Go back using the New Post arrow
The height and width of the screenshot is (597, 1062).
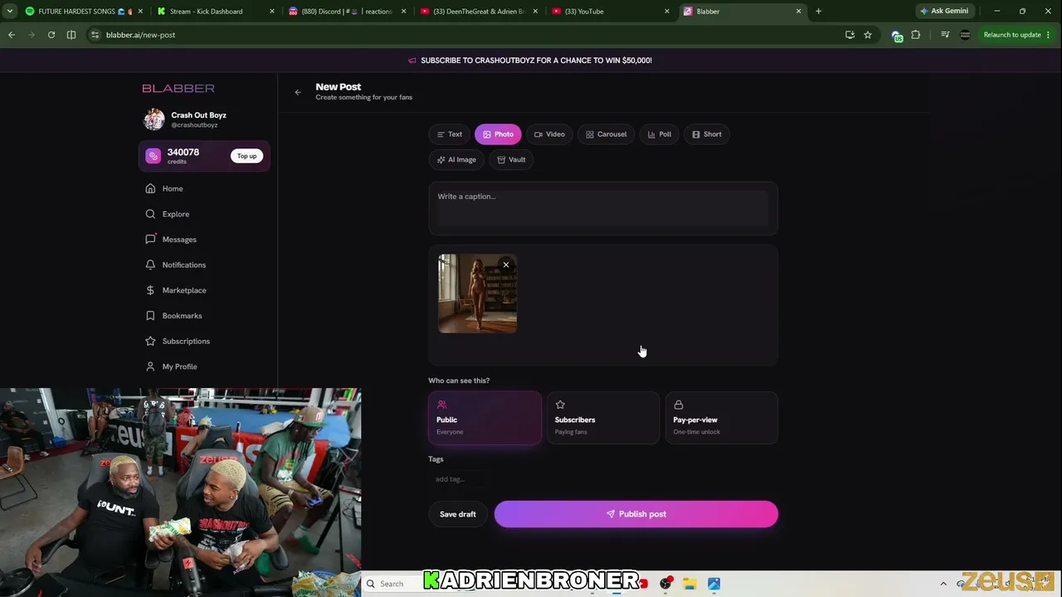point(298,92)
